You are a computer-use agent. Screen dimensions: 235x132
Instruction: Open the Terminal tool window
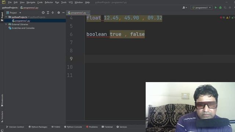tap(107, 127)
